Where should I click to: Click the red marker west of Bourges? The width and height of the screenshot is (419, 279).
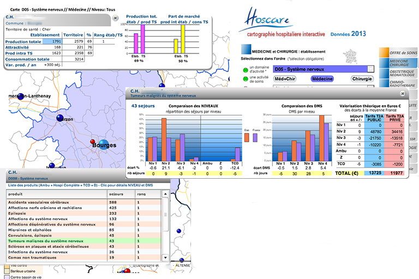tap(92, 142)
